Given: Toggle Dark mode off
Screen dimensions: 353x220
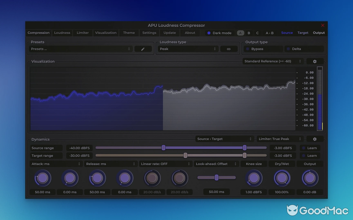Looking at the screenshot, I should 219,33.
